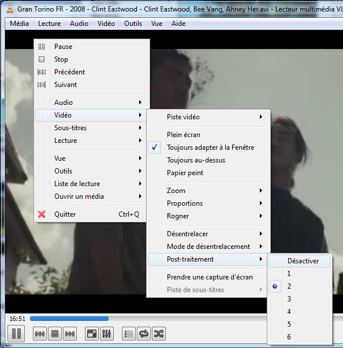Expand the Zoom submenu
Image resolution: width=343 pixels, height=348 pixels.
click(x=208, y=191)
